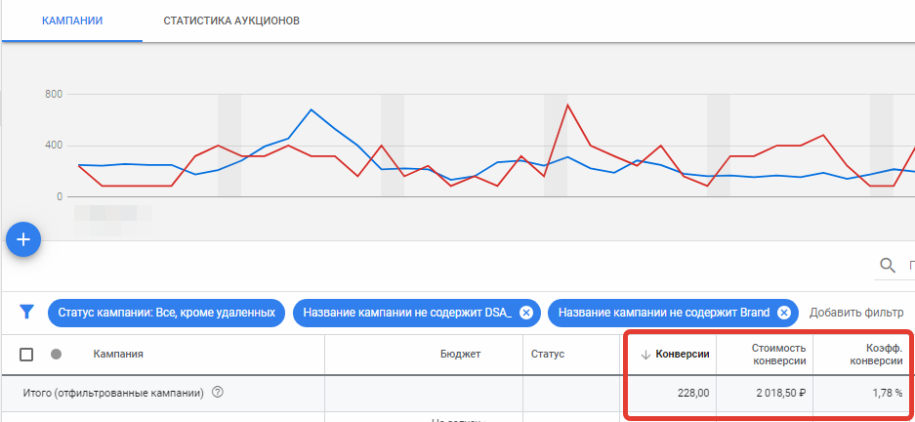Open the campaign status filter chip
915x422 pixels.
coord(166,313)
